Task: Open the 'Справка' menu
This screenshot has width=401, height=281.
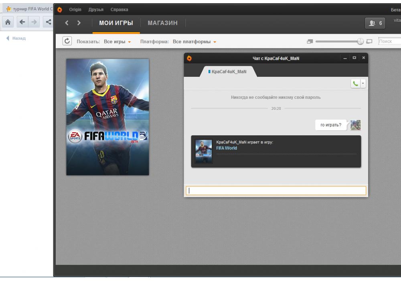Action: tap(119, 9)
